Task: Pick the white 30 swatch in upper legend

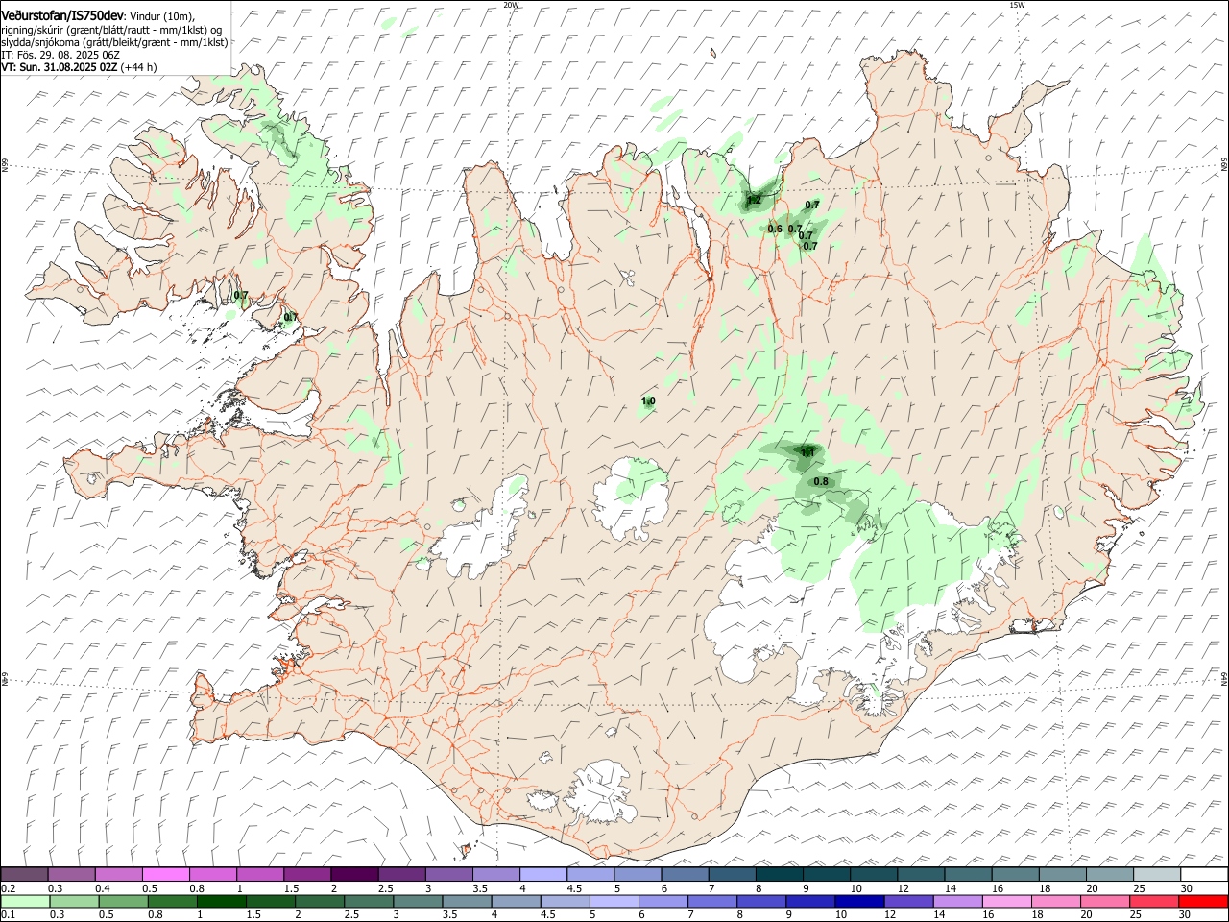Action: (1204, 875)
